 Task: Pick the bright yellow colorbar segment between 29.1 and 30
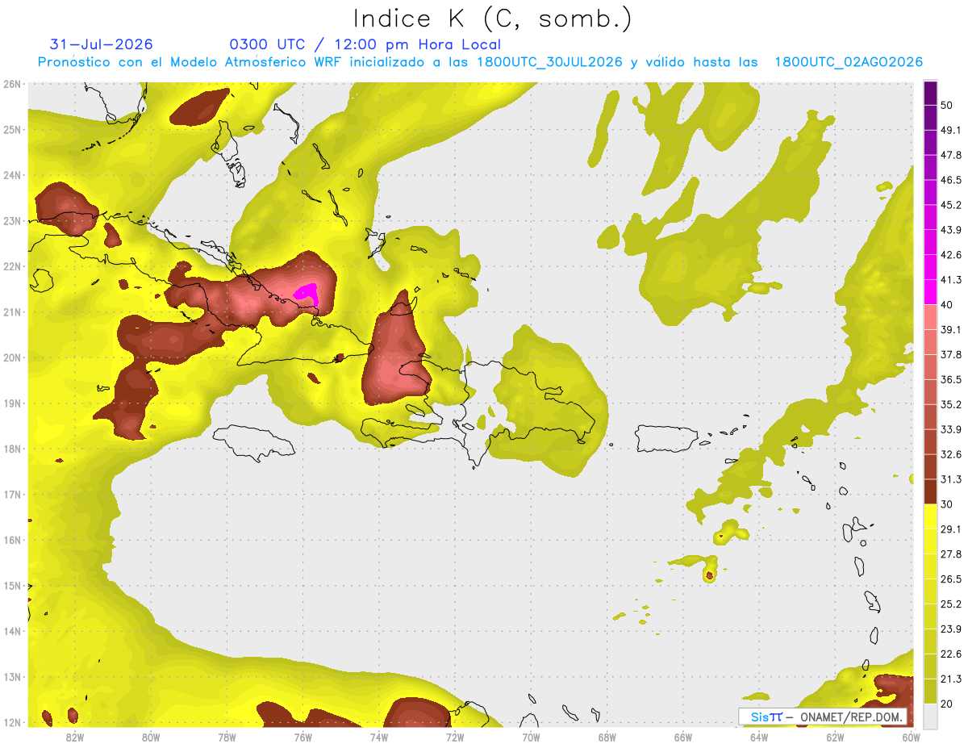click(x=930, y=516)
